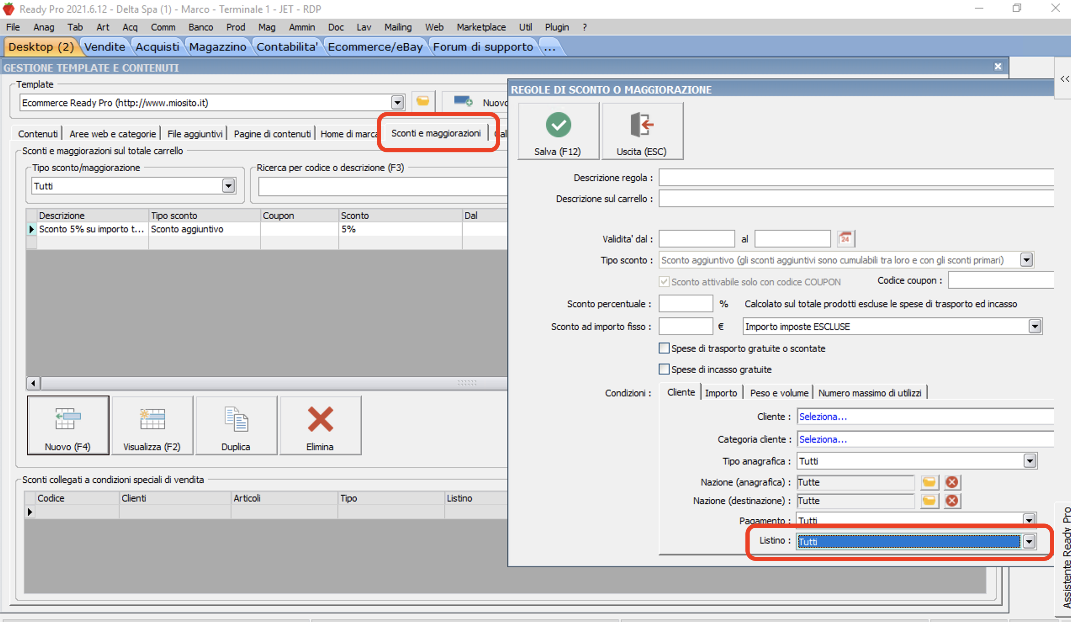This screenshot has width=1071, height=622.
Task: Expand the Tipo anagrafica dropdown
Action: [x=1030, y=461]
